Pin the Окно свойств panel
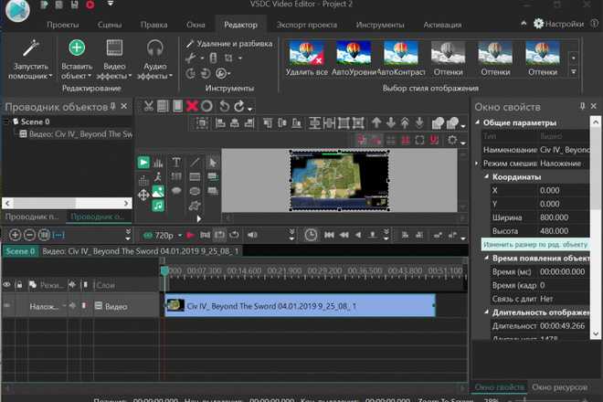This screenshot has height=402, width=603. pos(582,106)
